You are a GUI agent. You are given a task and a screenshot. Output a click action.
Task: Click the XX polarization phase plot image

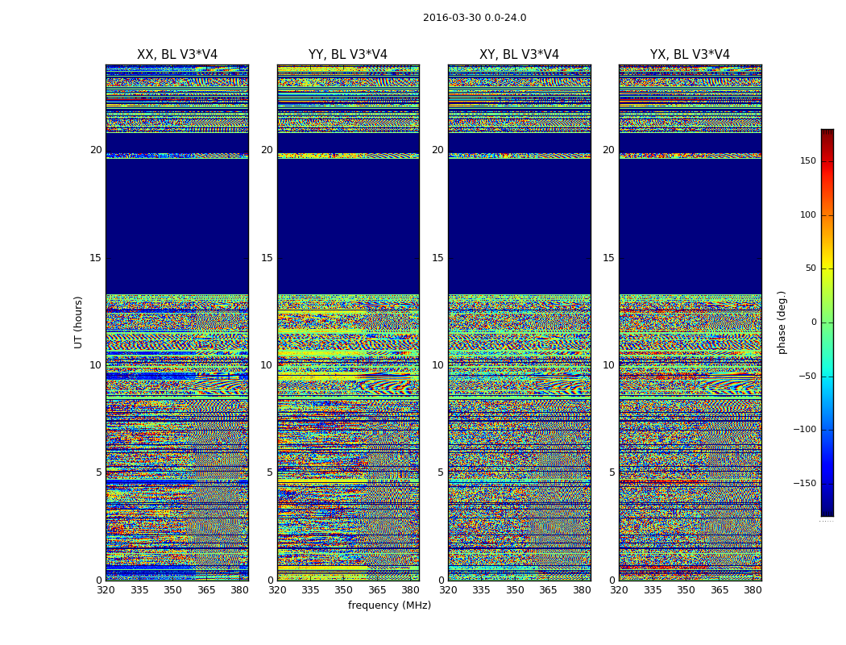(177, 322)
